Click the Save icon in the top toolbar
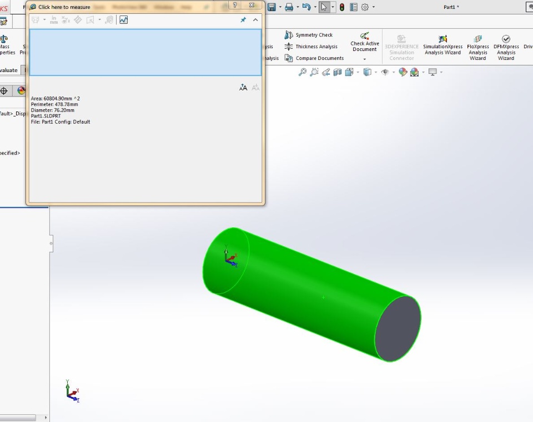Screen dimensions: 533x422 click(x=271, y=7)
